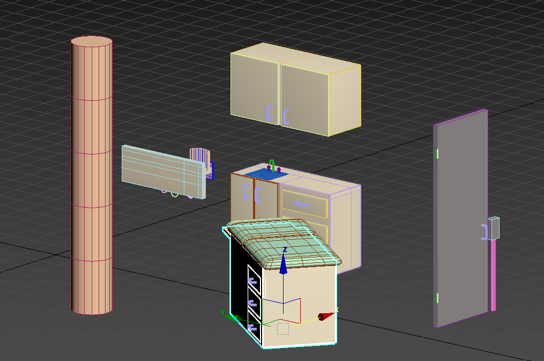
Task: Select the upper hinge on the door
Action: (x=436, y=153)
